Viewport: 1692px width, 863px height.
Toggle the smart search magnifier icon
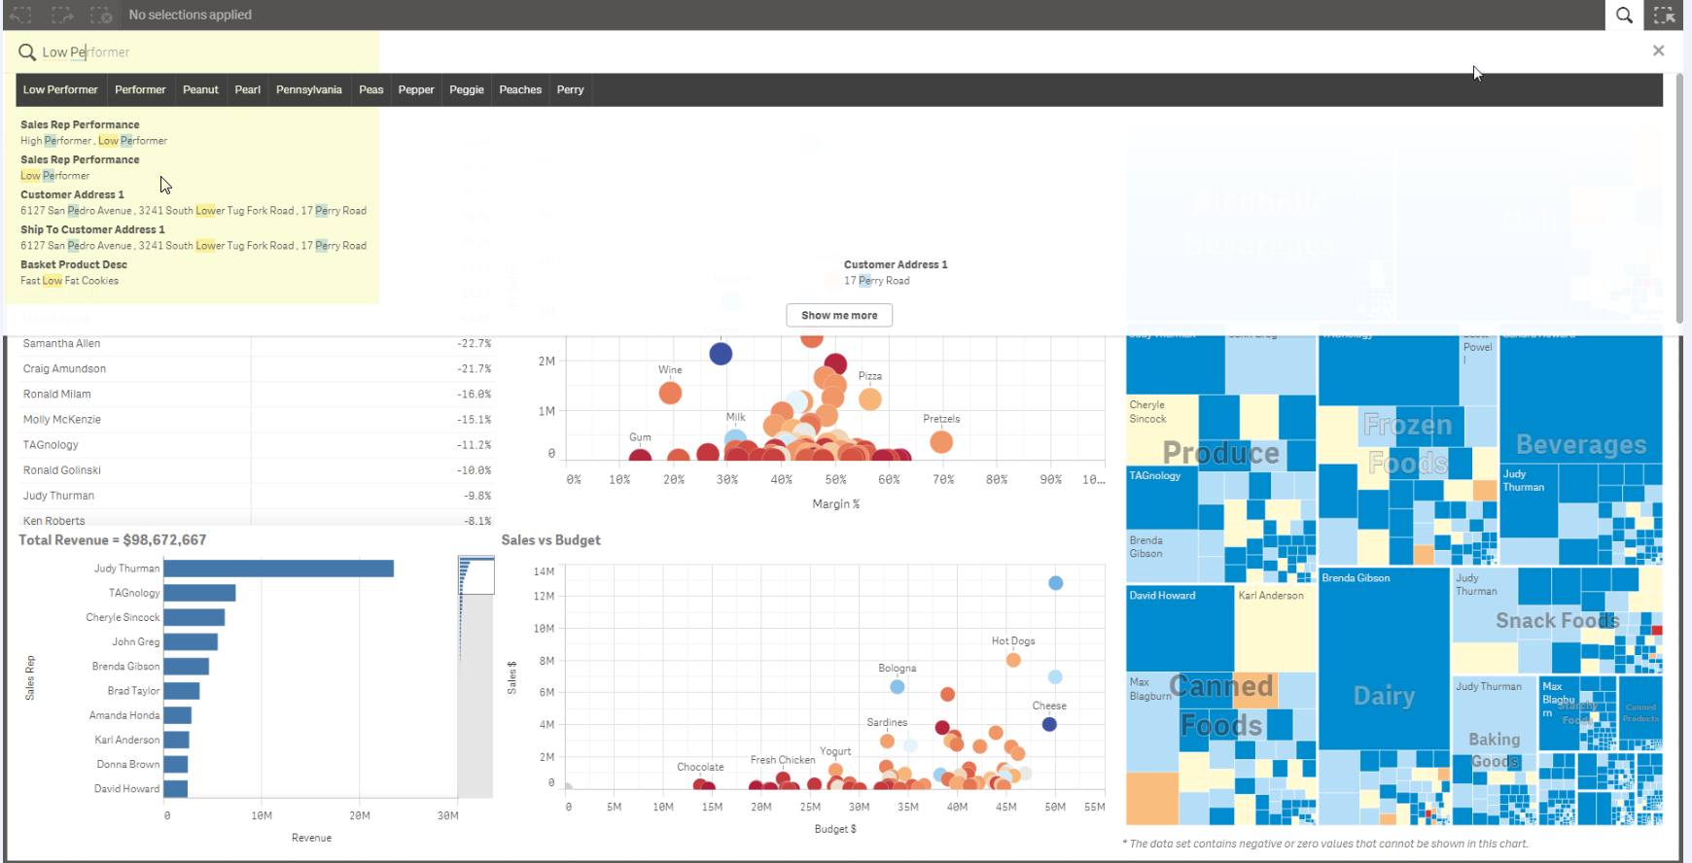(1624, 15)
